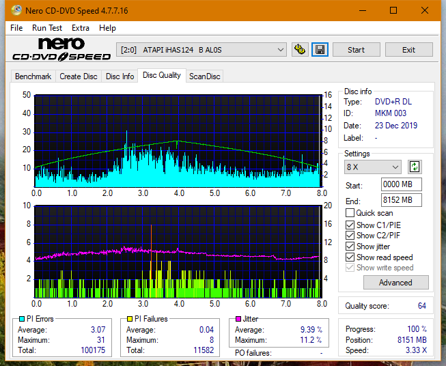Click the magenta Jitter legend swatch
The width and height of the screenshot is (446, 366).
(238, 319)
